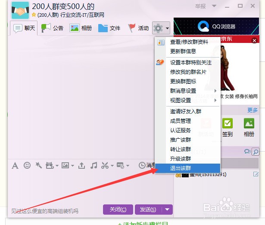Click the gold star beside group category
265x225 pixels.
(34, 15)
